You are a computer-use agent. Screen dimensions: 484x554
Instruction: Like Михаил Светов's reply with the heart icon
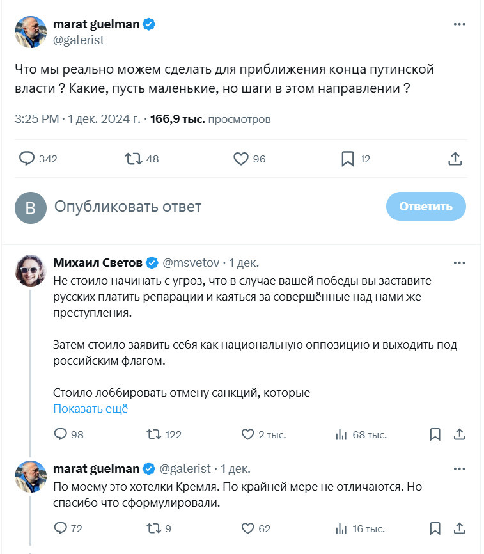click(x=248, y=434)
